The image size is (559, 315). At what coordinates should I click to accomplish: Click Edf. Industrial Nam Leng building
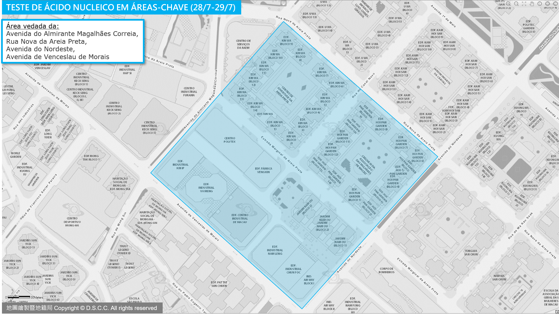point(275,250)
